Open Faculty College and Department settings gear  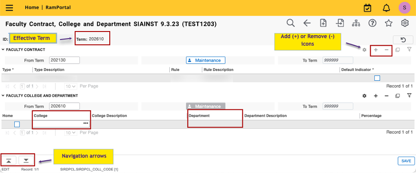pos(364,96)
